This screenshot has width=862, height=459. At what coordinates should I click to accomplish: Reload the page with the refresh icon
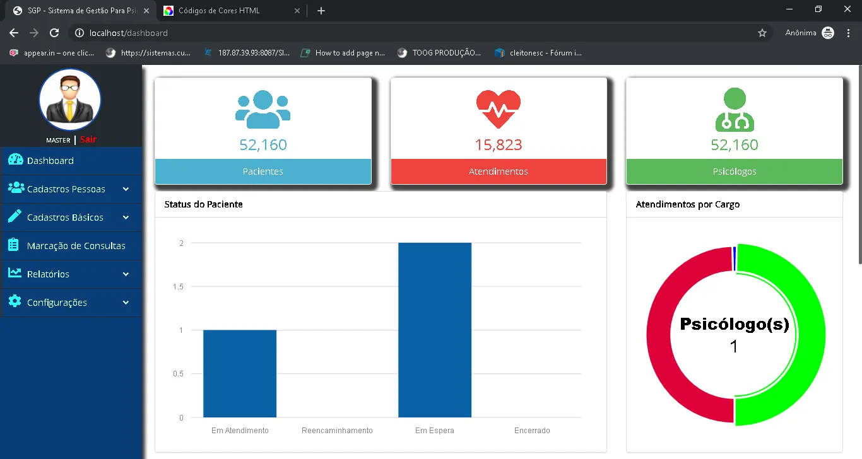click(54, 33)
